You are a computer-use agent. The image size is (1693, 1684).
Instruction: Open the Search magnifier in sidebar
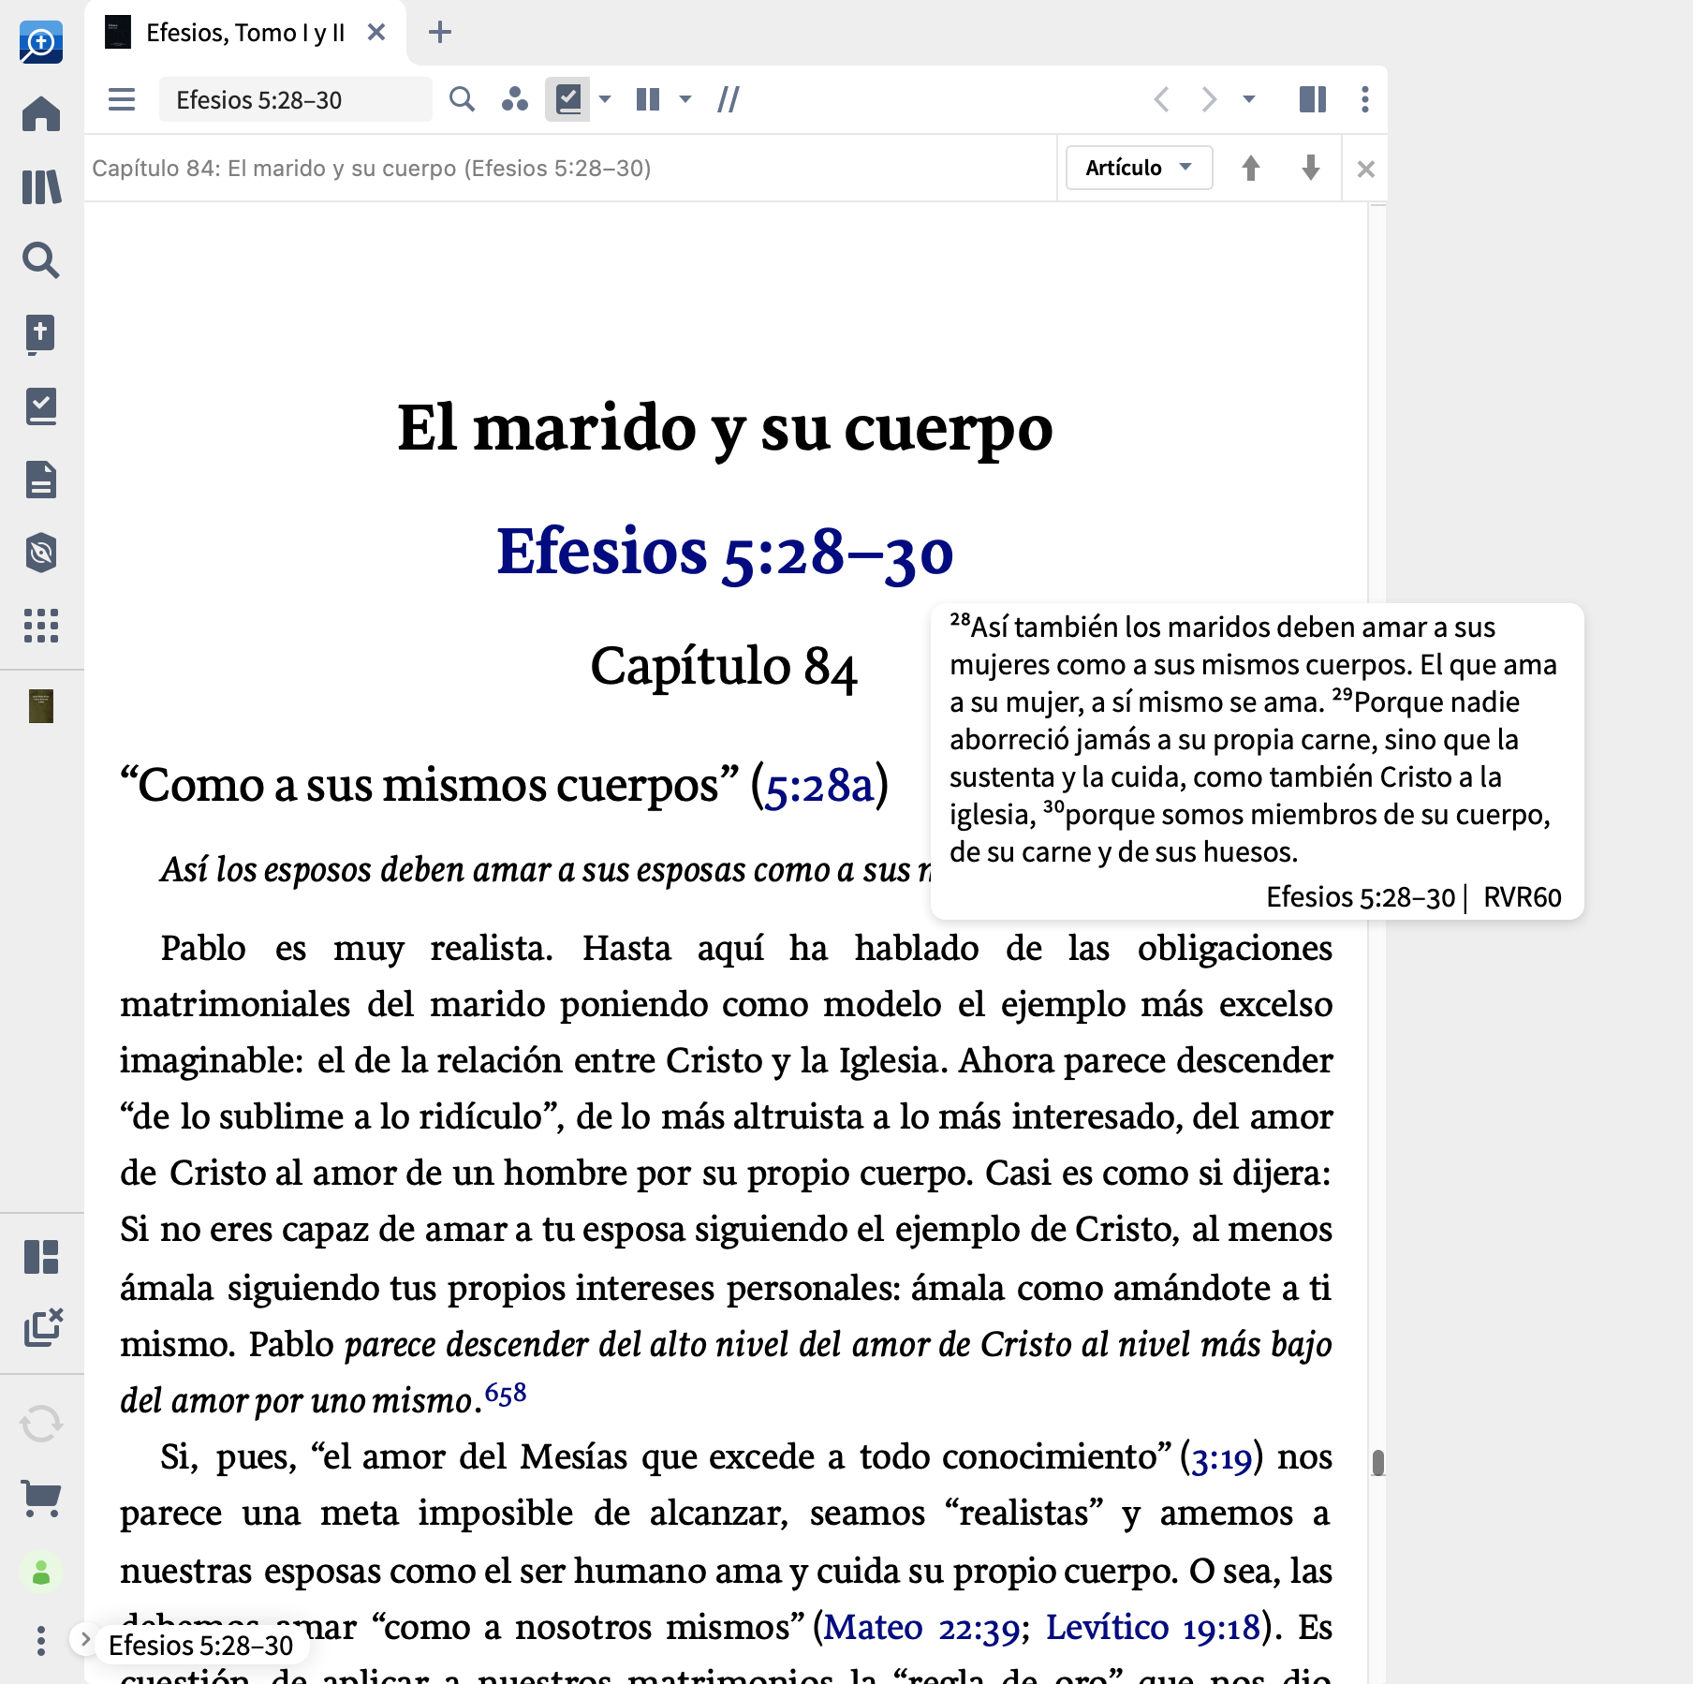pyautogui.click(x=41, y=260)
